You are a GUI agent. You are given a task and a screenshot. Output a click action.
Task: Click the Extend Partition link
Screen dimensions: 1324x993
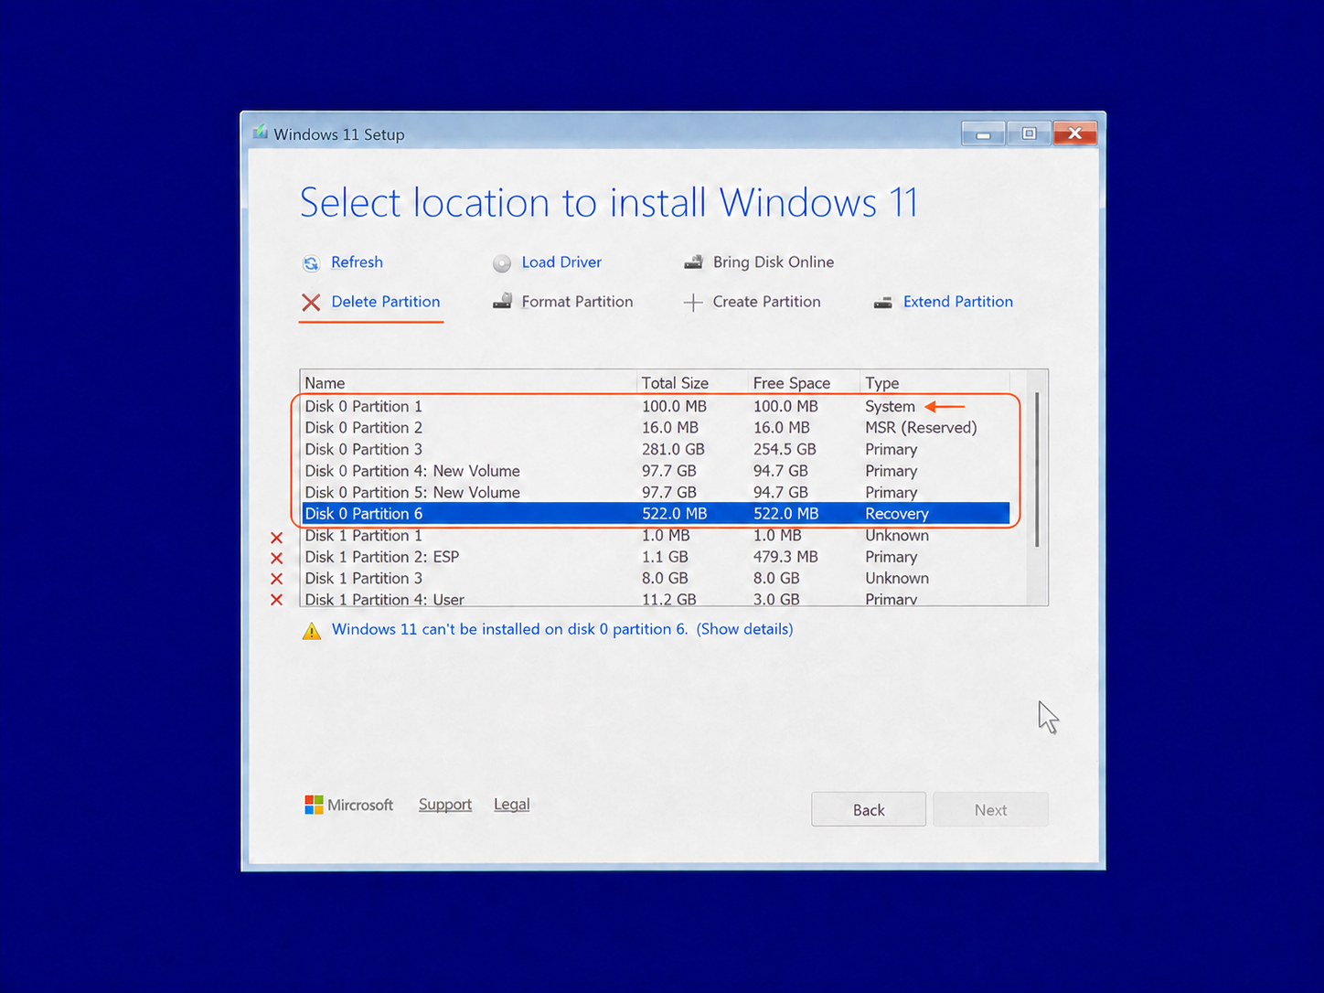click(x=958, y=302)
